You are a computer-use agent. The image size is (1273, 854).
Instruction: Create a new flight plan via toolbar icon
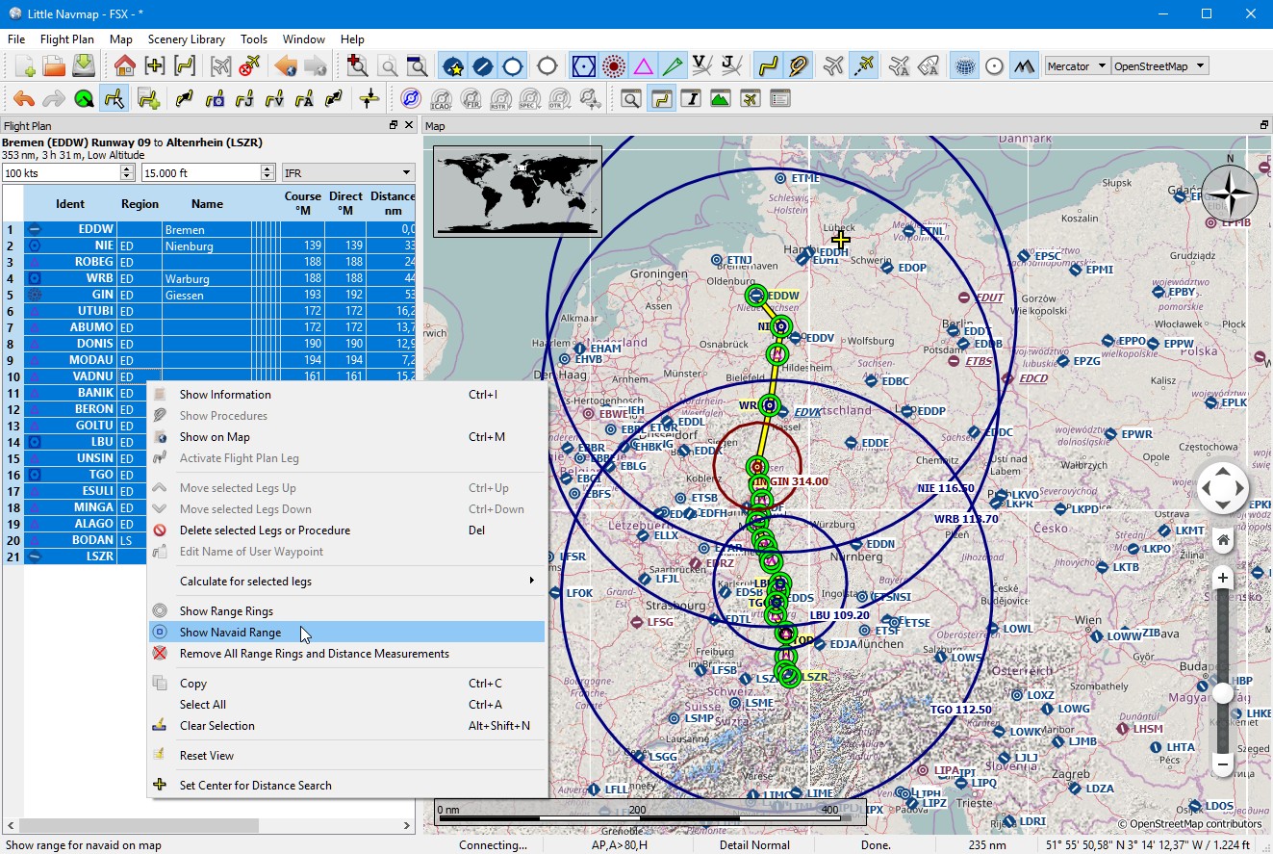coord(24,66)
